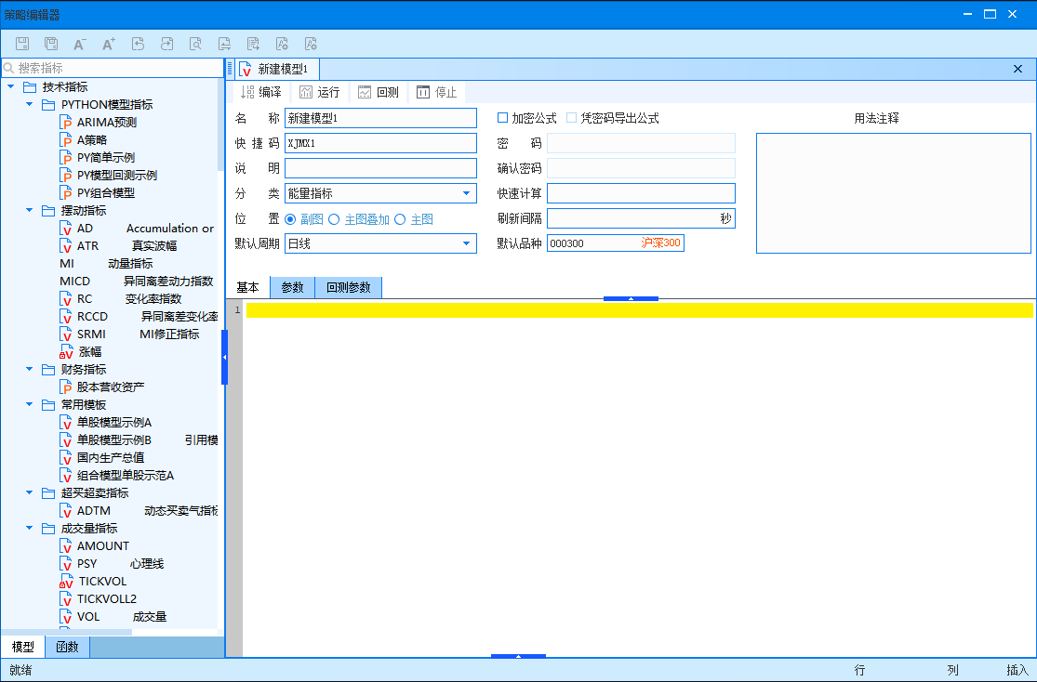Open the 回测参数 tab
1037x682 pixels.
(349, 287)
